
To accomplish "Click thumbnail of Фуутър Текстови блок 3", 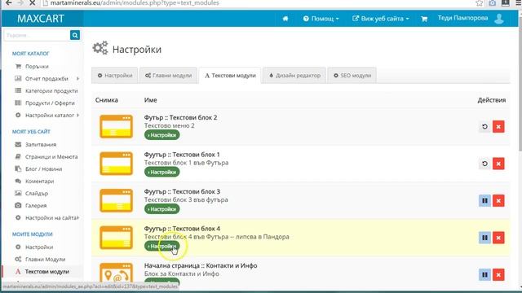I will click(x=116, y=201).
